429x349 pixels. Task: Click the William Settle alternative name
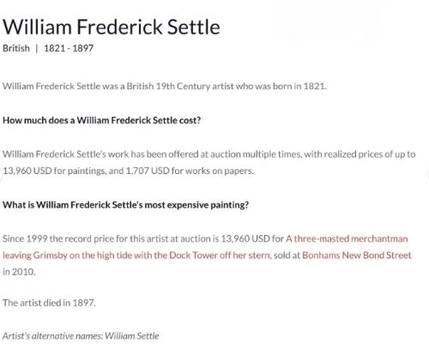point(132,336)
